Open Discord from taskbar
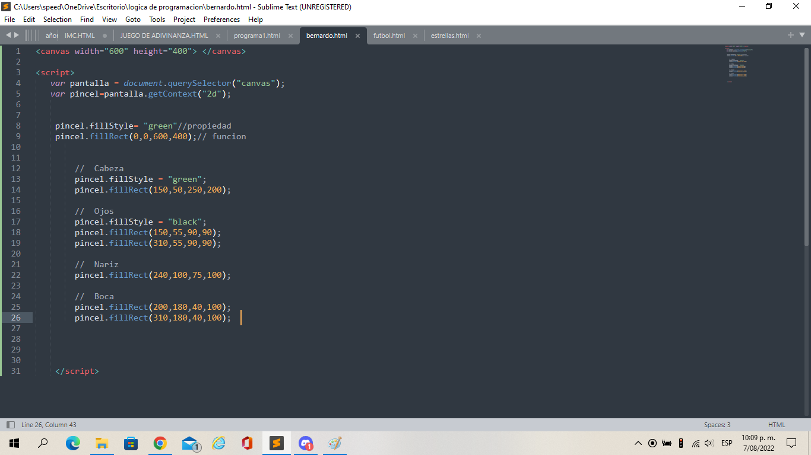This screenshot has height=455, width=811. pyautogui.click(x=306, y=443)
